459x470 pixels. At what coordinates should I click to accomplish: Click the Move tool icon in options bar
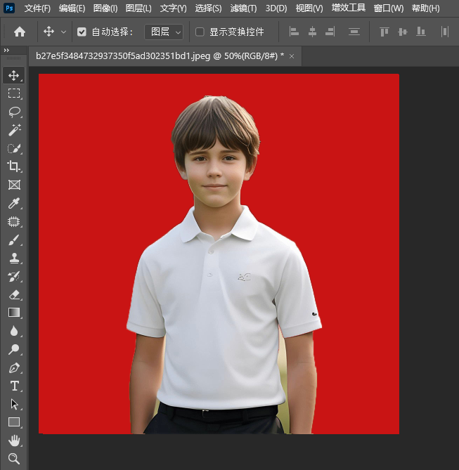[x=49, y=32]
